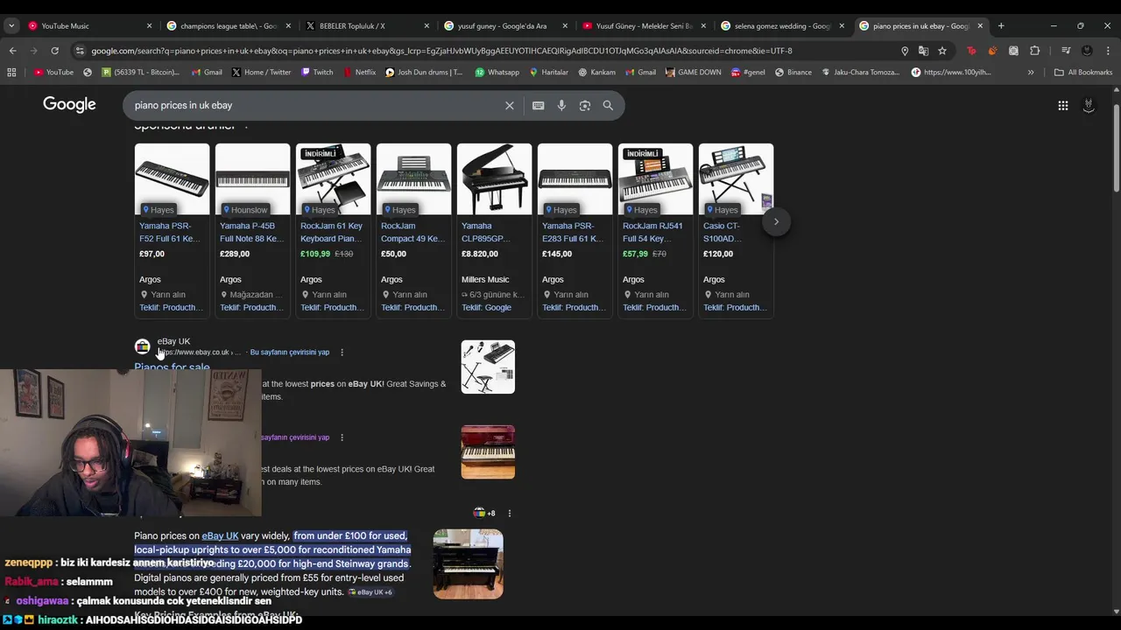This screenshot has width=1121, height=630.
Task: Clear the search box text
Action: coord(509,105)
